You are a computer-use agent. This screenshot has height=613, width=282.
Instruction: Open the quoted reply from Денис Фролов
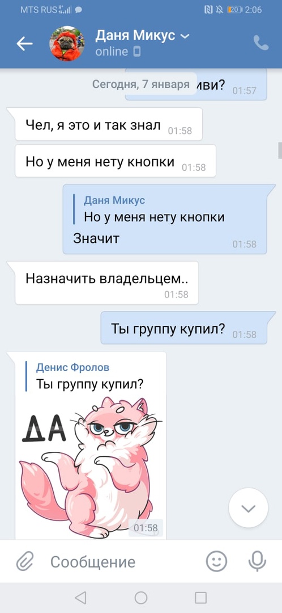(90, 376)
